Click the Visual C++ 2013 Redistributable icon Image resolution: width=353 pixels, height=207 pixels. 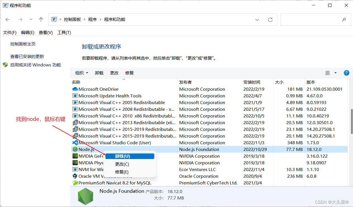(75, 123)
